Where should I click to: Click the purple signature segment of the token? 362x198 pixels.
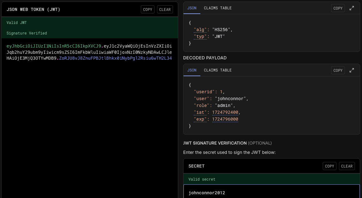point(115,58)
